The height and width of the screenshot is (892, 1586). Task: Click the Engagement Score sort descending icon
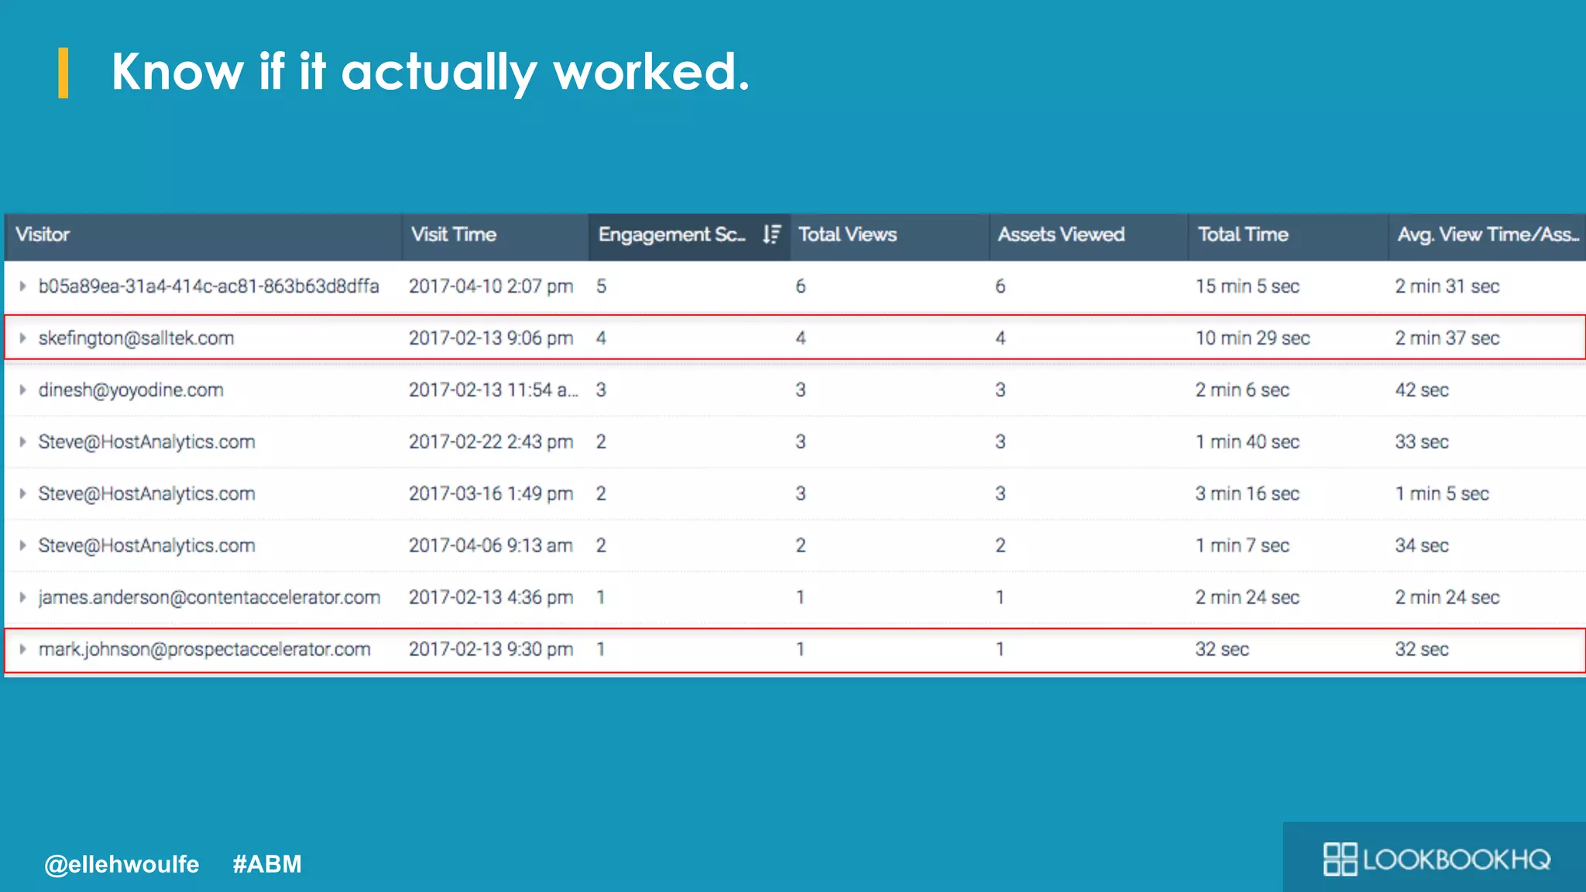(x=771, y=235)
